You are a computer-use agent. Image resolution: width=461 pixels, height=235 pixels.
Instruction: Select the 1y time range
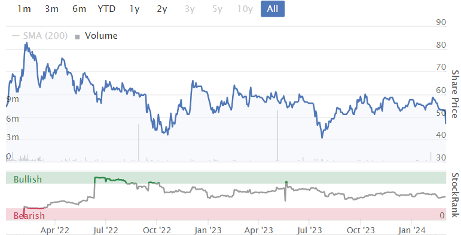pos(135,9)
